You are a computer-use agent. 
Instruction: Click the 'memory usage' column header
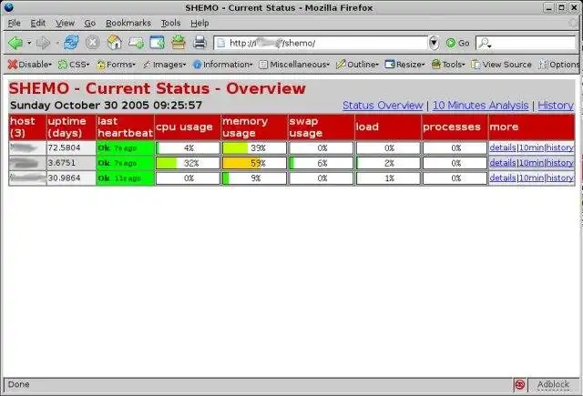click(254, 127)
